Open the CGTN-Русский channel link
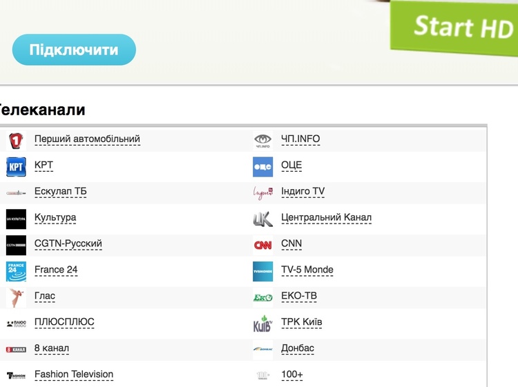The height and width of the screenshot is (387, 518). coord(68,244)
